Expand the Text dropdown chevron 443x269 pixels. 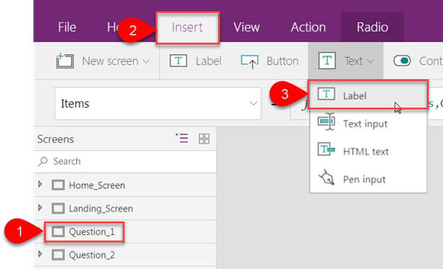click(371, 61)
